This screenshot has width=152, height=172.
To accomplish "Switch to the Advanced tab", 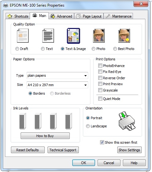I will point(61,16).
